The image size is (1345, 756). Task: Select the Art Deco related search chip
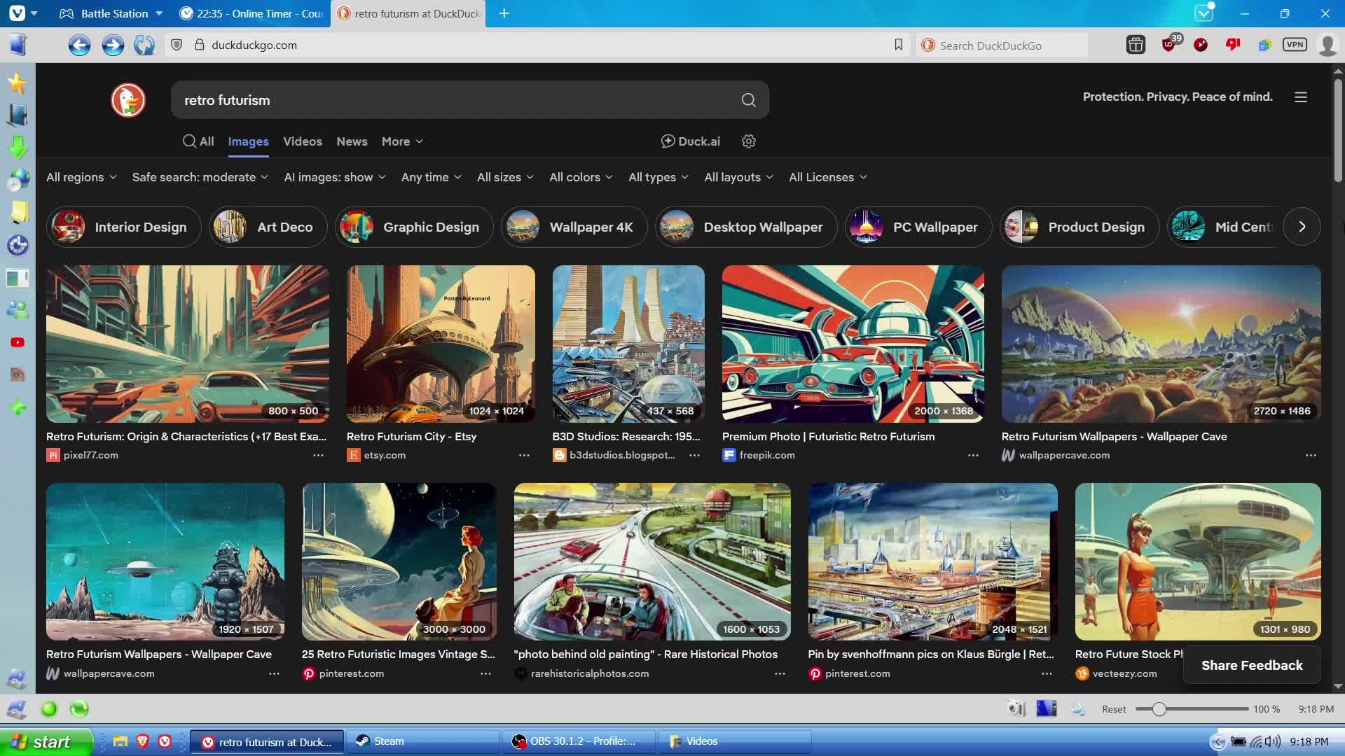(x=268, y=227)
